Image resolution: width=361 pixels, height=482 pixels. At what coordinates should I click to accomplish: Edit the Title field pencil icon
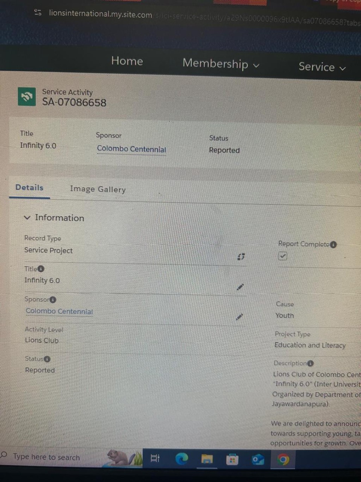point(240,287)
